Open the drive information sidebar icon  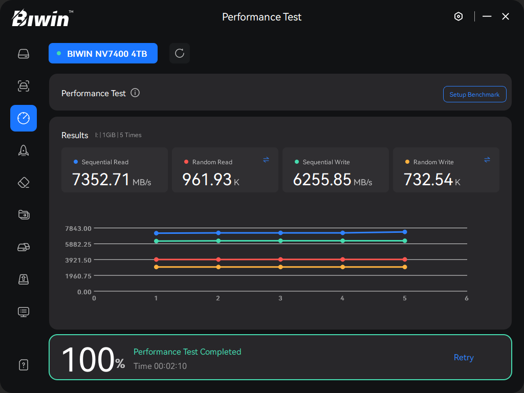(x=24, y=54)
